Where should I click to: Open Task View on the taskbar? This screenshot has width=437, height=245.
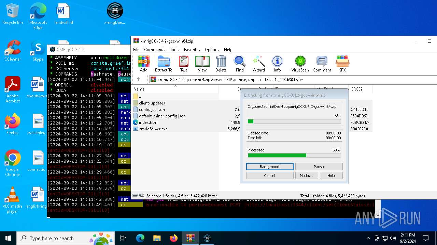point(123,238)
